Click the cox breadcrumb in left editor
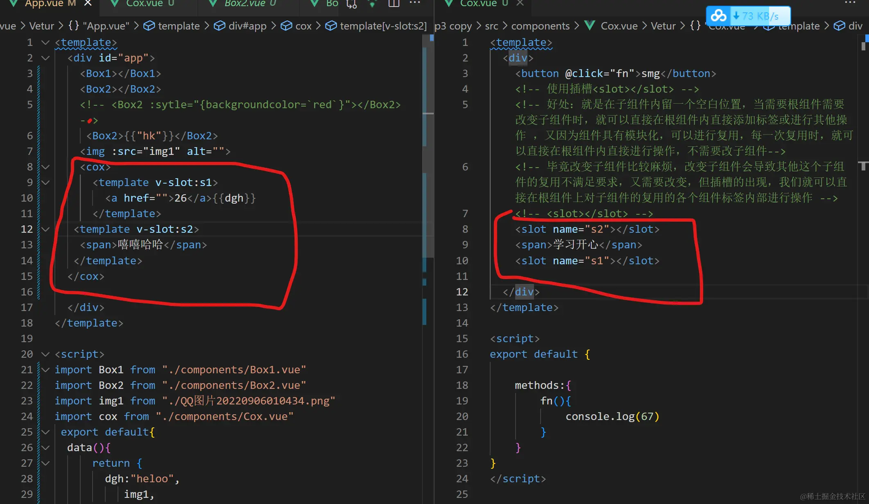869x504 pixels. pos(303,26)
